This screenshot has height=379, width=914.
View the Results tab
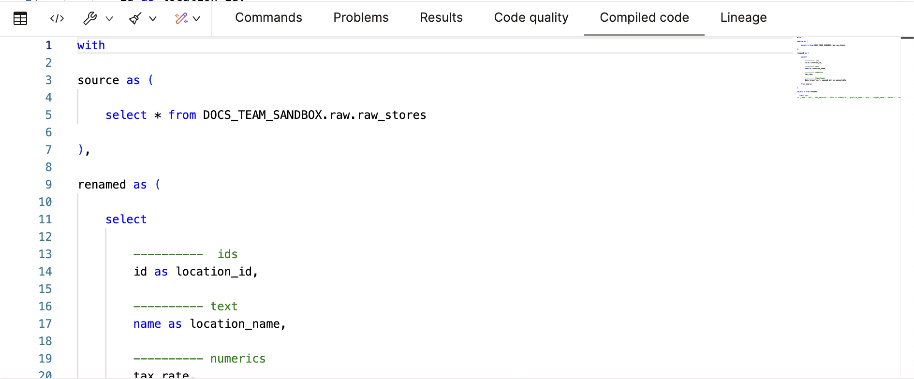(x=441, y=17)
